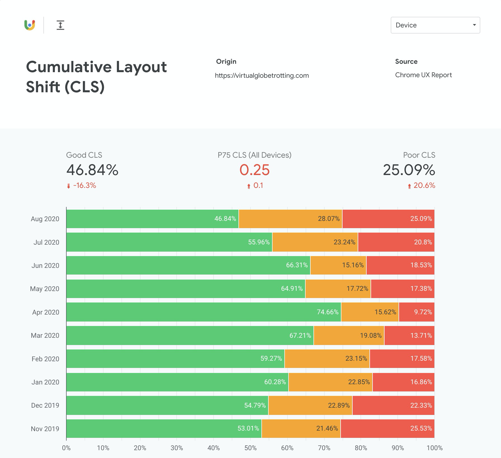Click the vertical expand arrows icon
The width and height of the screenshot is (501, 458).
[x=60, y=25]
